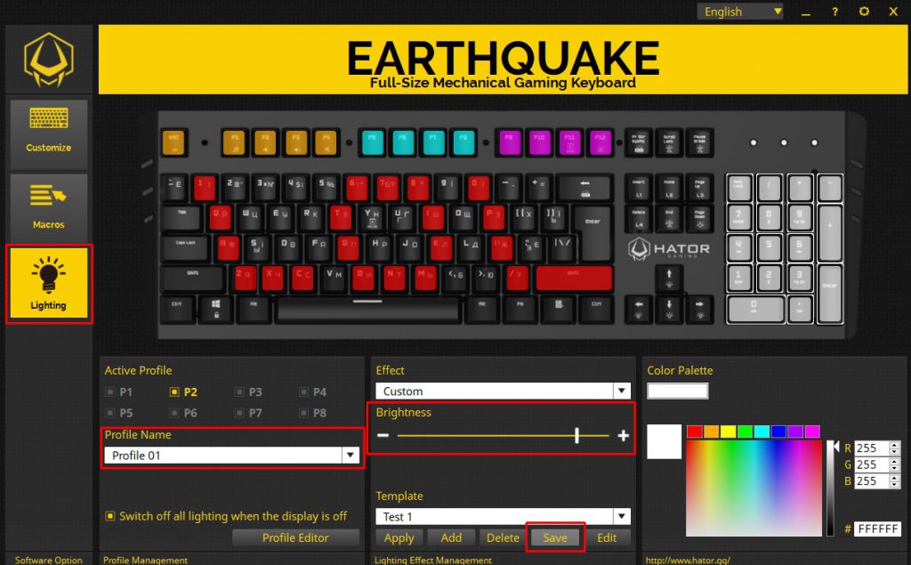Select the Esc key on the keyboard preview
Viewport: 911px width, 565px height.
point(174,141)
